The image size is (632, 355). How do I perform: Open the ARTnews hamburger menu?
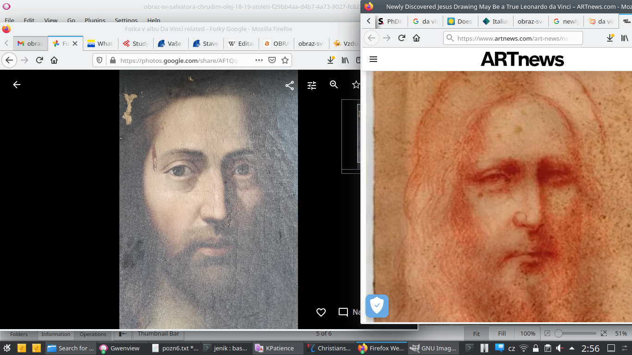374,59
